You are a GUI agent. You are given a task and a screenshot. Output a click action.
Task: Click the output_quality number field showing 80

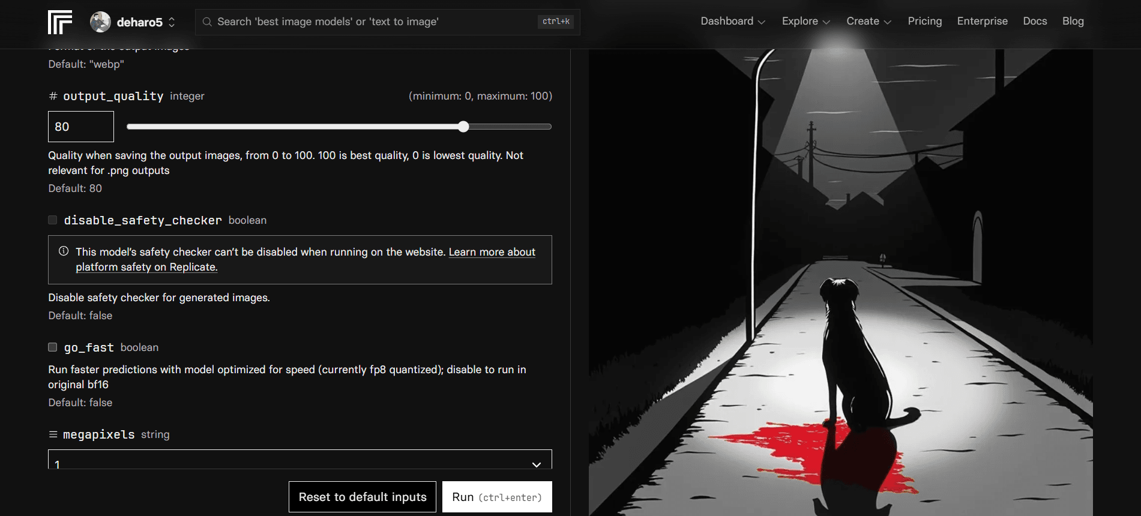point(81,127)
